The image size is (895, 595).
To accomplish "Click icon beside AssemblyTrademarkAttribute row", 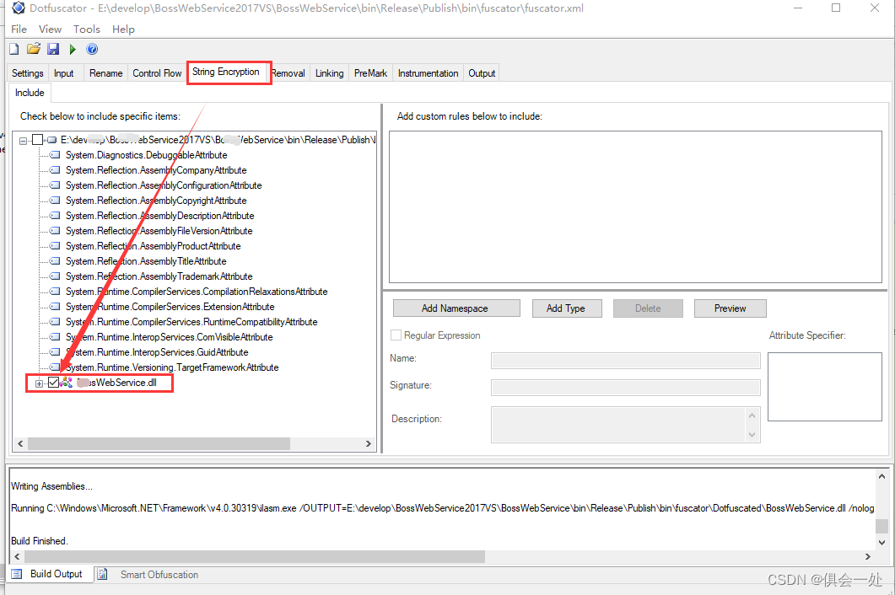I will [55, 276].
